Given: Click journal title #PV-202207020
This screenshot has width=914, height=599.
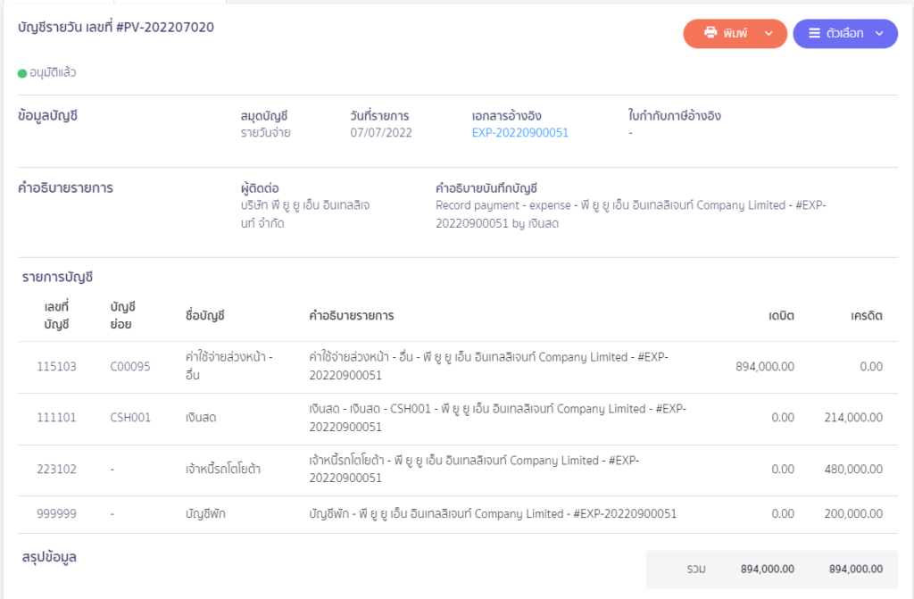Looking at the screenshot, I should pyautogui.click(x=165, y=28).
